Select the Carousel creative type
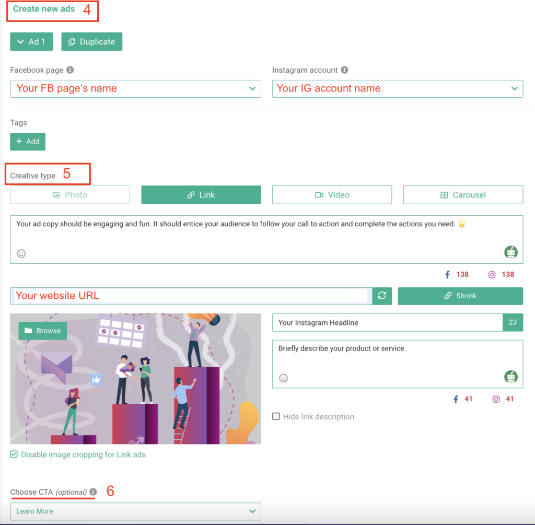The height and width of the screenshot is (525, 535). coord(463,194)
